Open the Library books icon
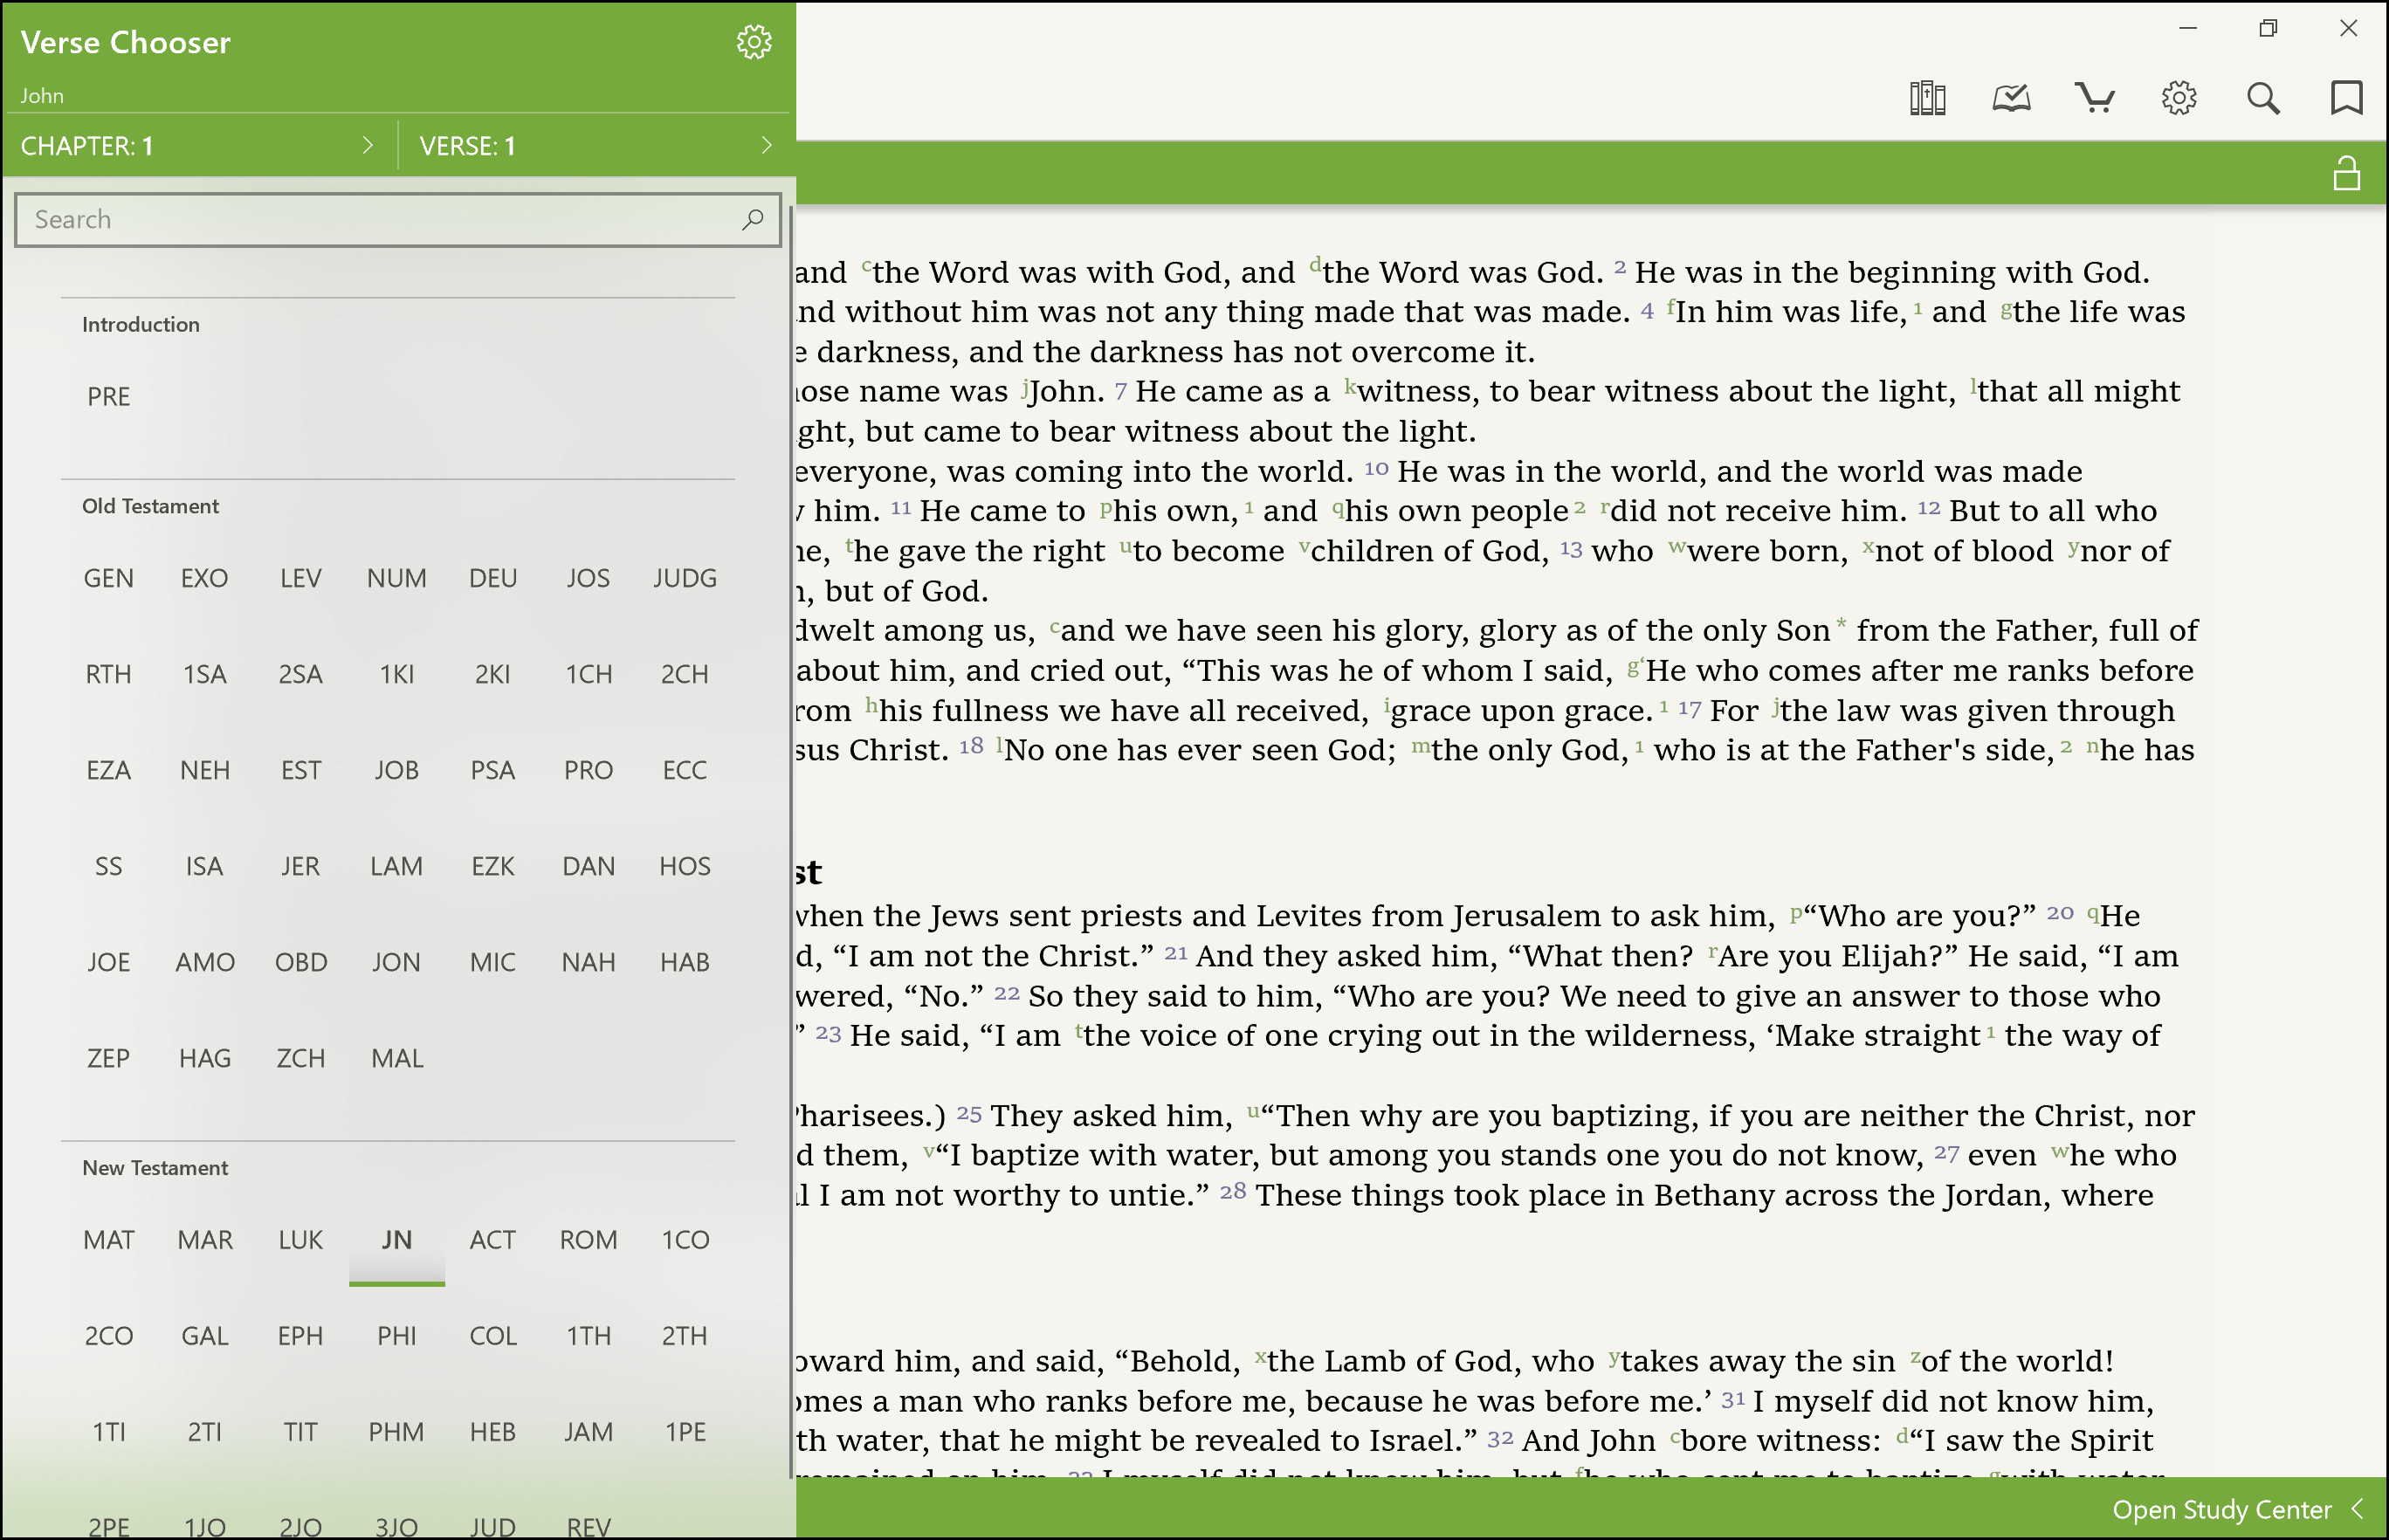The height and width of the screenshot is (1540, 2389). (x=1927, y=98)
